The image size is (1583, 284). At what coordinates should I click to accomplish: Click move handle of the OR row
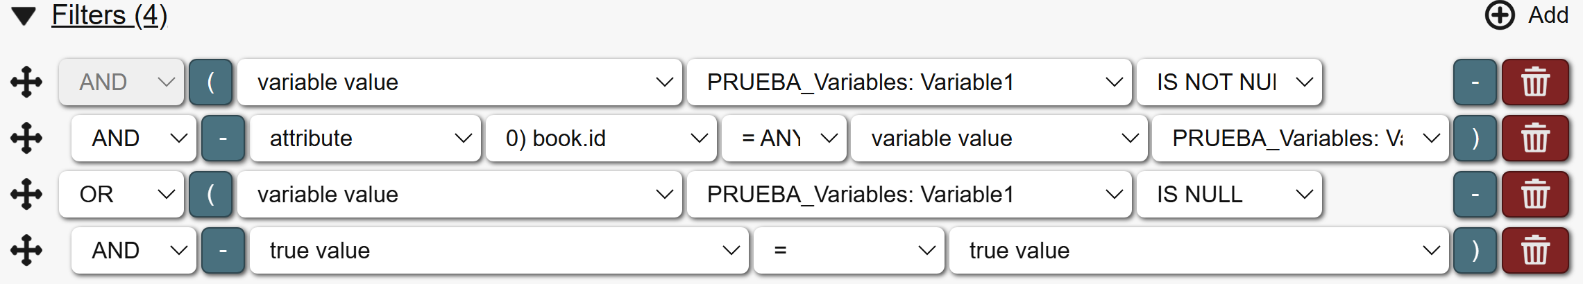pos(26,195)
